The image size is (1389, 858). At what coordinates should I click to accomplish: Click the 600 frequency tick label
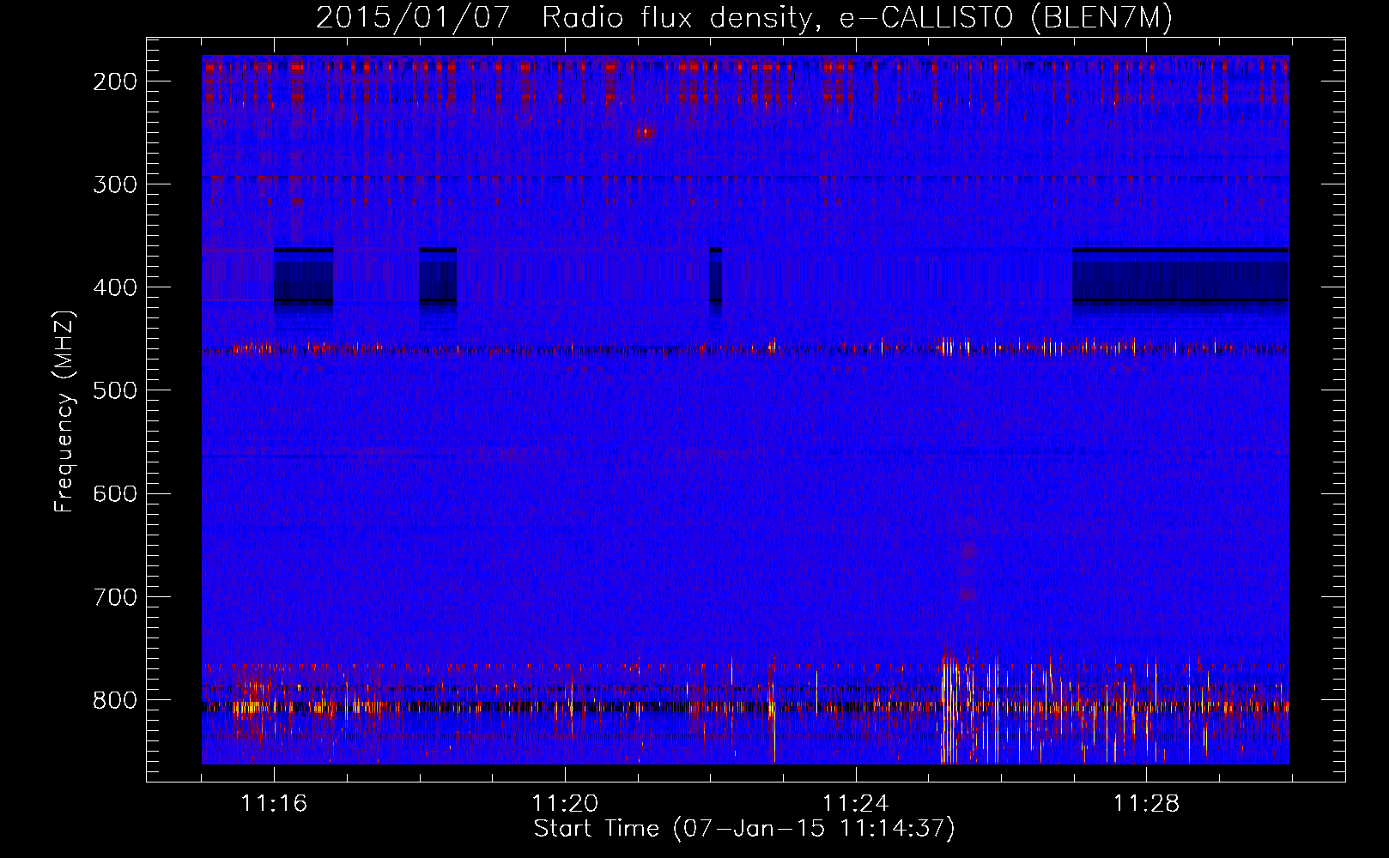point(115,493)
